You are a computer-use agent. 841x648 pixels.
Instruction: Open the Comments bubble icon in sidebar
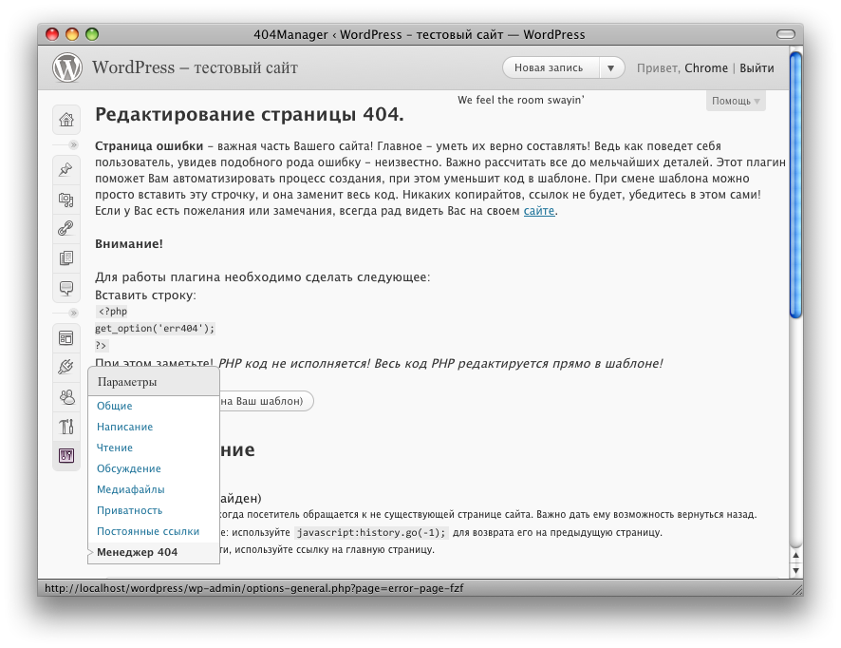coord(66,288)
